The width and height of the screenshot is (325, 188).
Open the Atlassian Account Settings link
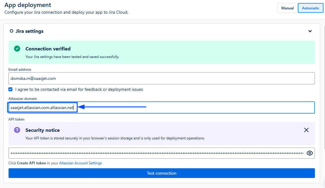pos(81,163)
